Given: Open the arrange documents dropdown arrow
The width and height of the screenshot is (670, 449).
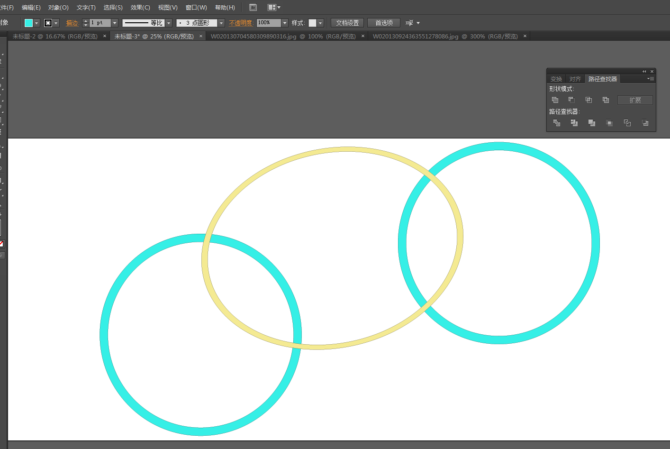Looking at the screenshot, I should tap(279, 8).
